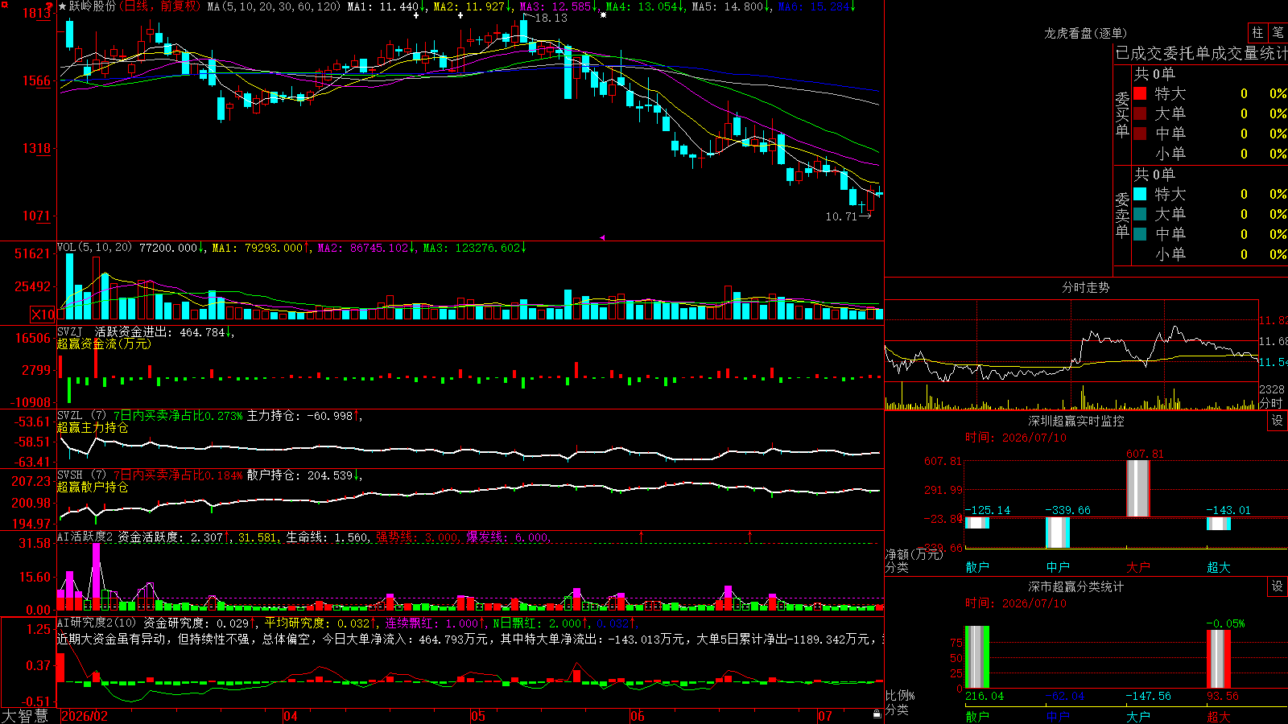
Task: Click the MA4: 13.054 value
Action: click(x=645, y=6)
